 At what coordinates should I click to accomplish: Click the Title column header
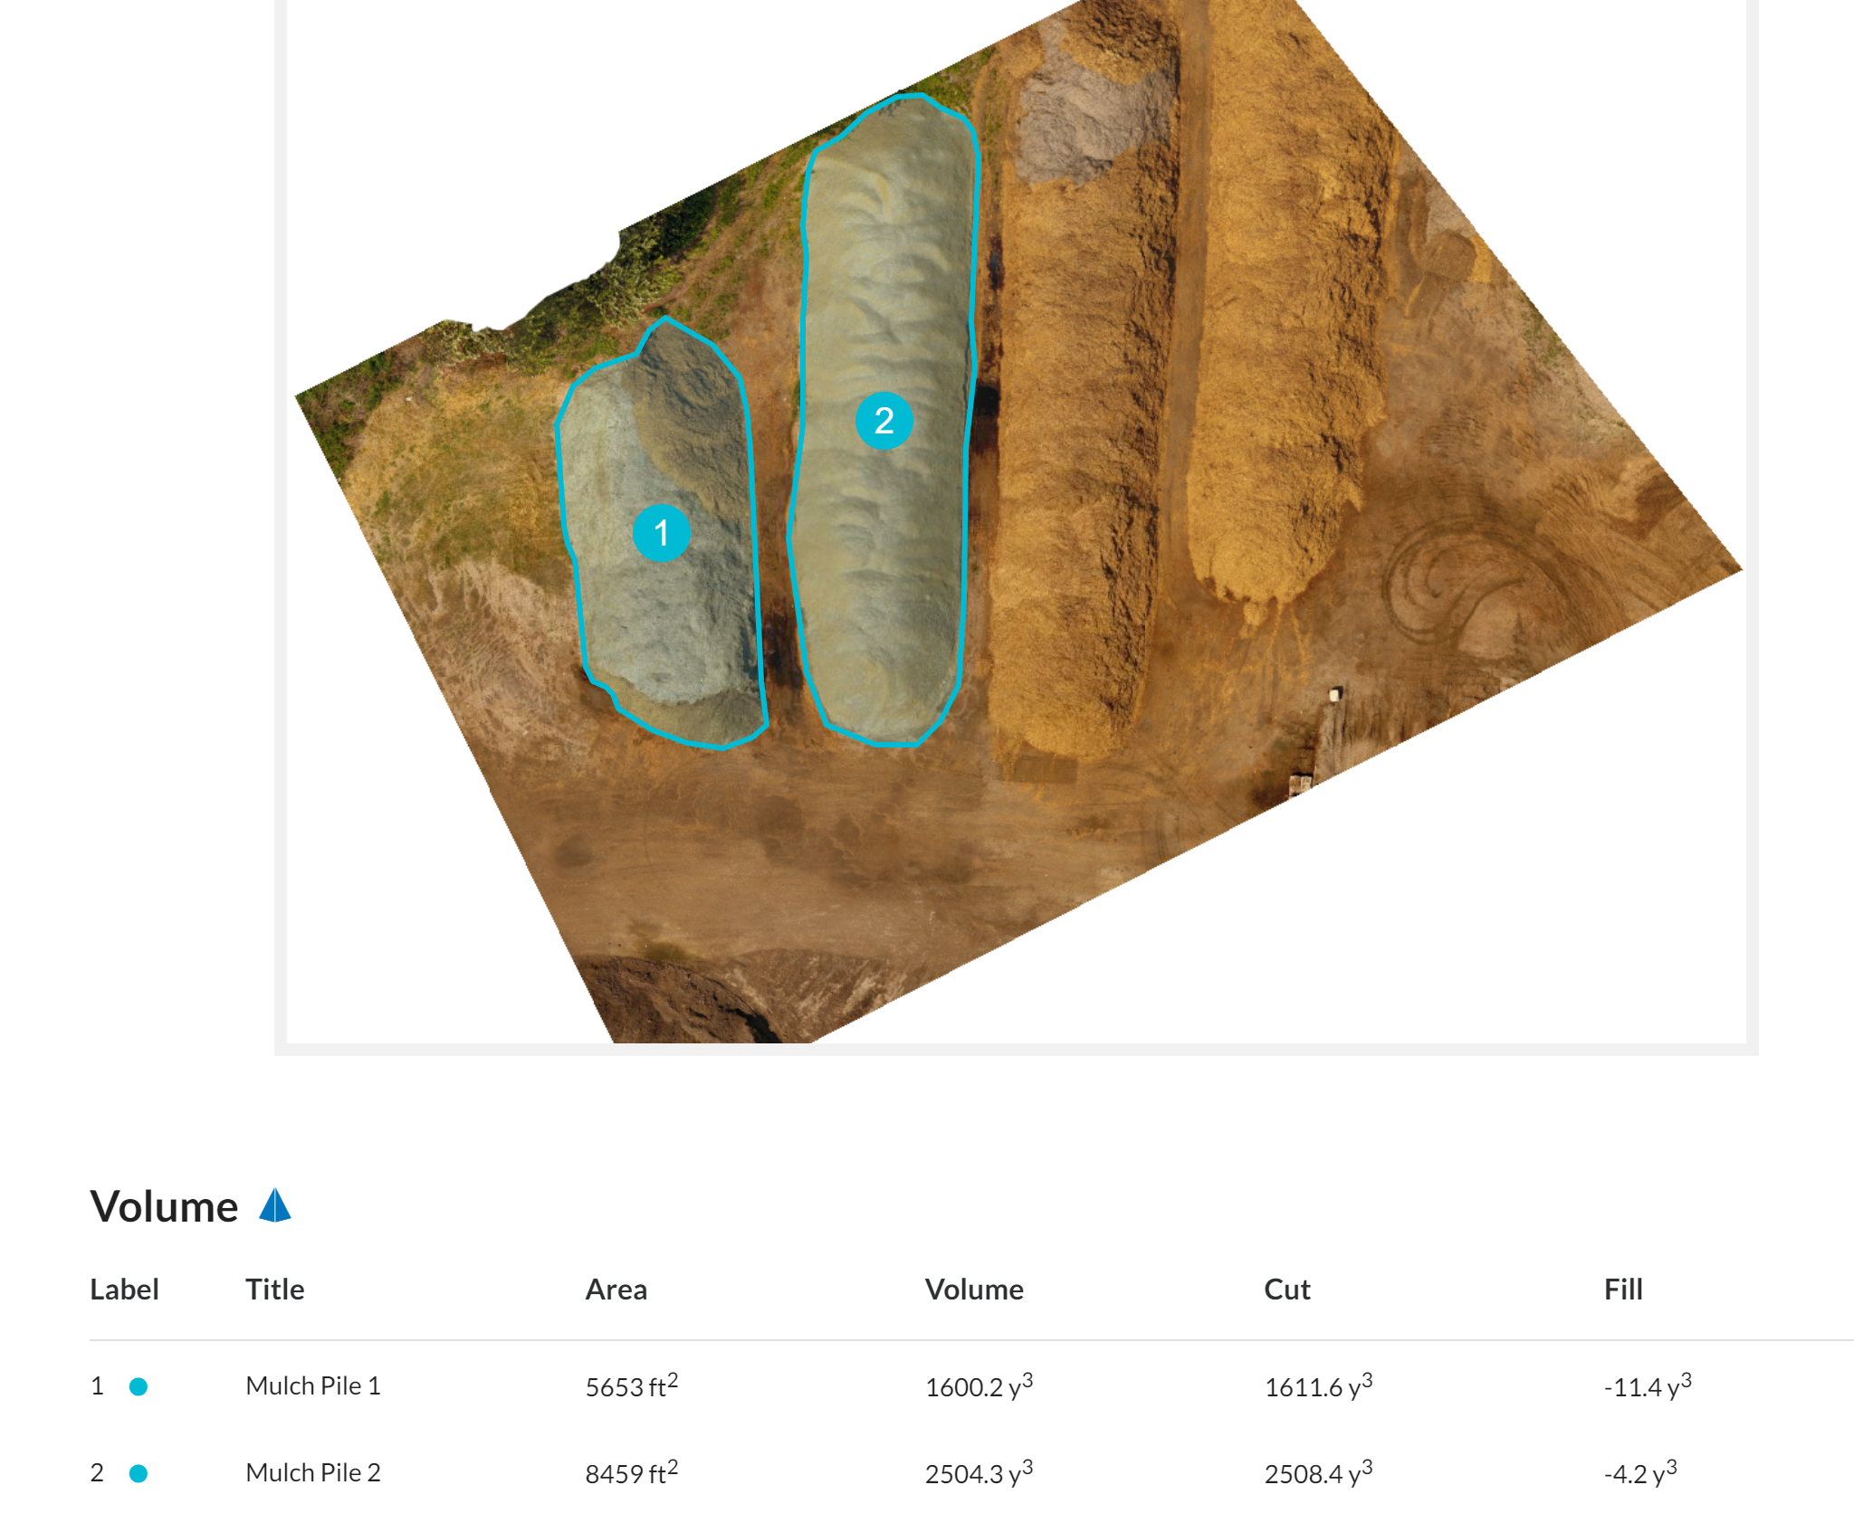274,1289
